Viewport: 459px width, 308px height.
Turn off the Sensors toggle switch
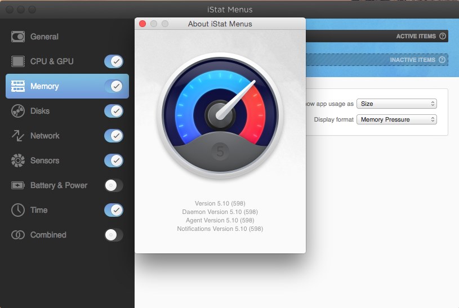(x=114, y=160)
